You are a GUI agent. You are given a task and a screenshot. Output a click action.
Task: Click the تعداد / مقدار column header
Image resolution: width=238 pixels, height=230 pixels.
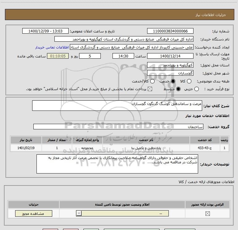pos(57,140)
